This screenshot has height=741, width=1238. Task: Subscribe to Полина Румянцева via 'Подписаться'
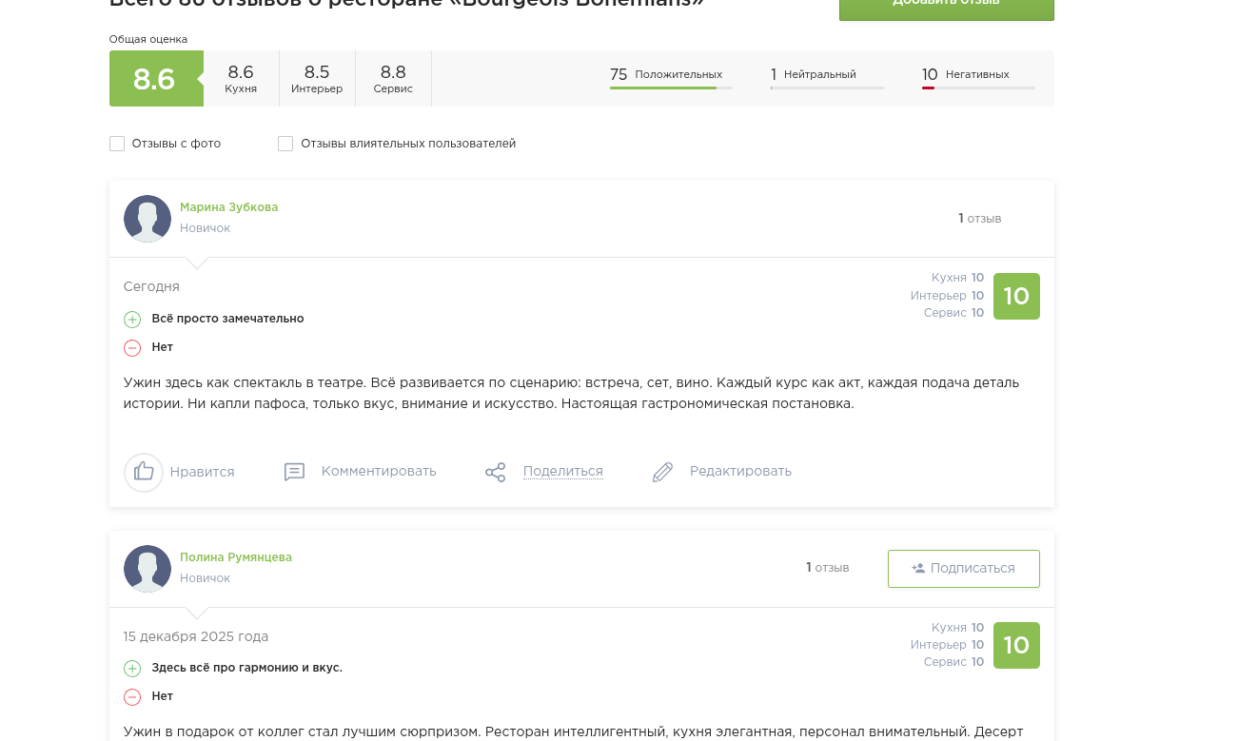[x=964, y=569]
